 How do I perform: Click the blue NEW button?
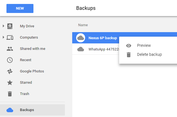pyautogui.click(x=20, y=8)
